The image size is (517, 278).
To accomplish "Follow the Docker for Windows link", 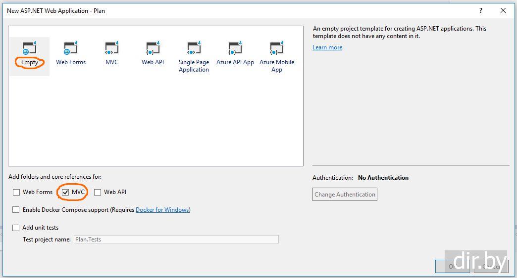I will pos(162,210).
